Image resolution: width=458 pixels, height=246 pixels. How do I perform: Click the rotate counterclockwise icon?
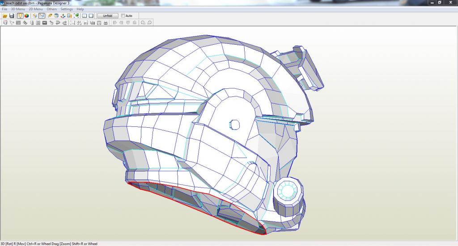(x=143, y=23)
